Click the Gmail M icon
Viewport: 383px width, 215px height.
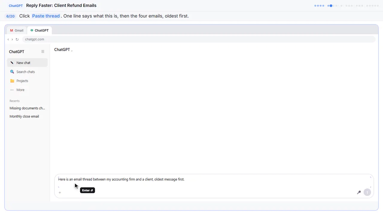[x=11, y=30]
